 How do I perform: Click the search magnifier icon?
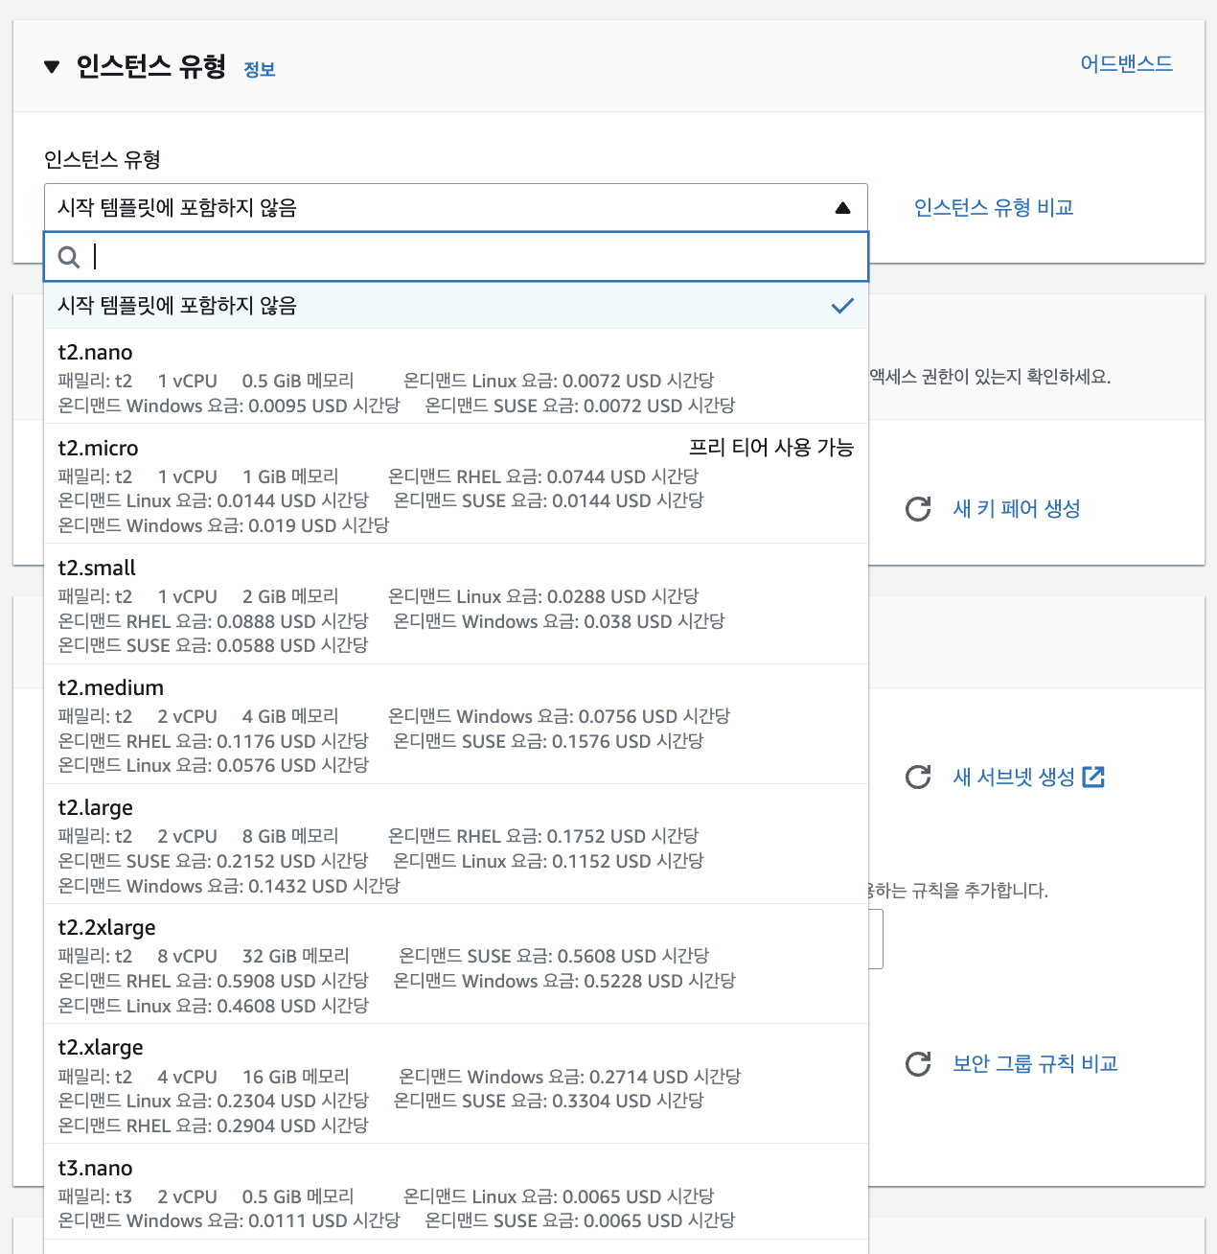(x=69, y=257)
